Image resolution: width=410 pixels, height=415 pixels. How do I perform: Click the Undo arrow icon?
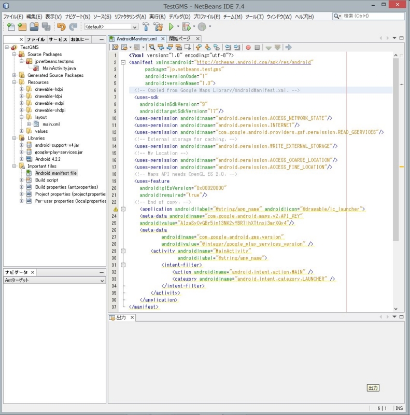click(61, 26)
